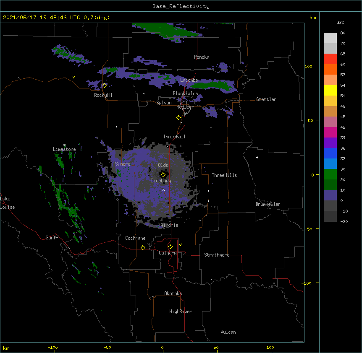Pick the red 65 dBZ legend swatch
Image resolution: width=362 pixels, height=353 pixels.
click(x=330, y=59)
